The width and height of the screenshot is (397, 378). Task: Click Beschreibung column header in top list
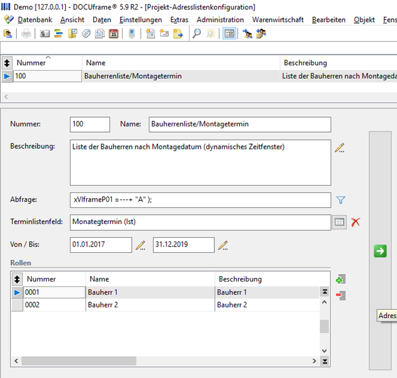[x=338, y=63]
